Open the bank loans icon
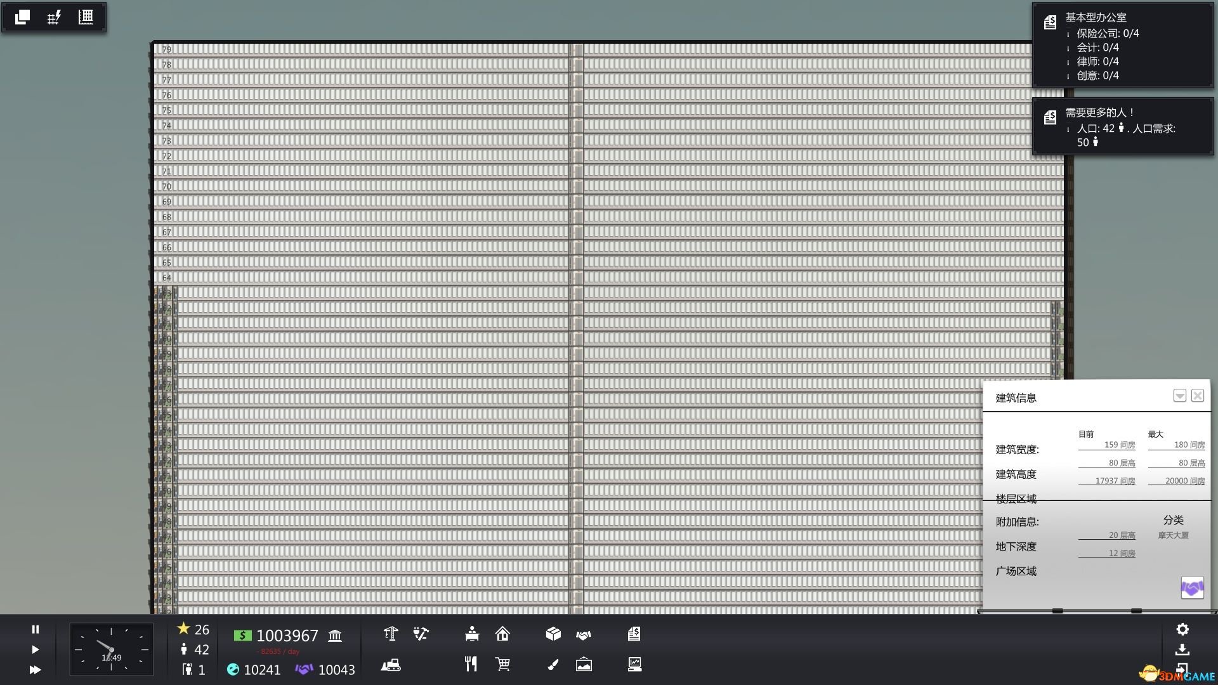 click(335, 636)
